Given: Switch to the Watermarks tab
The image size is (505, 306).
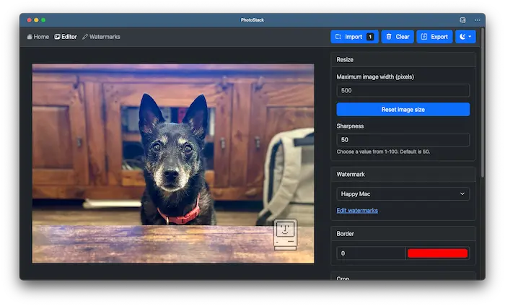Looking at the screenshot, I should click(101, 37).
